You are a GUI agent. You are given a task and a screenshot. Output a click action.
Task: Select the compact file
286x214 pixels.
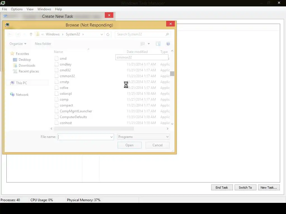pos(66,105)
